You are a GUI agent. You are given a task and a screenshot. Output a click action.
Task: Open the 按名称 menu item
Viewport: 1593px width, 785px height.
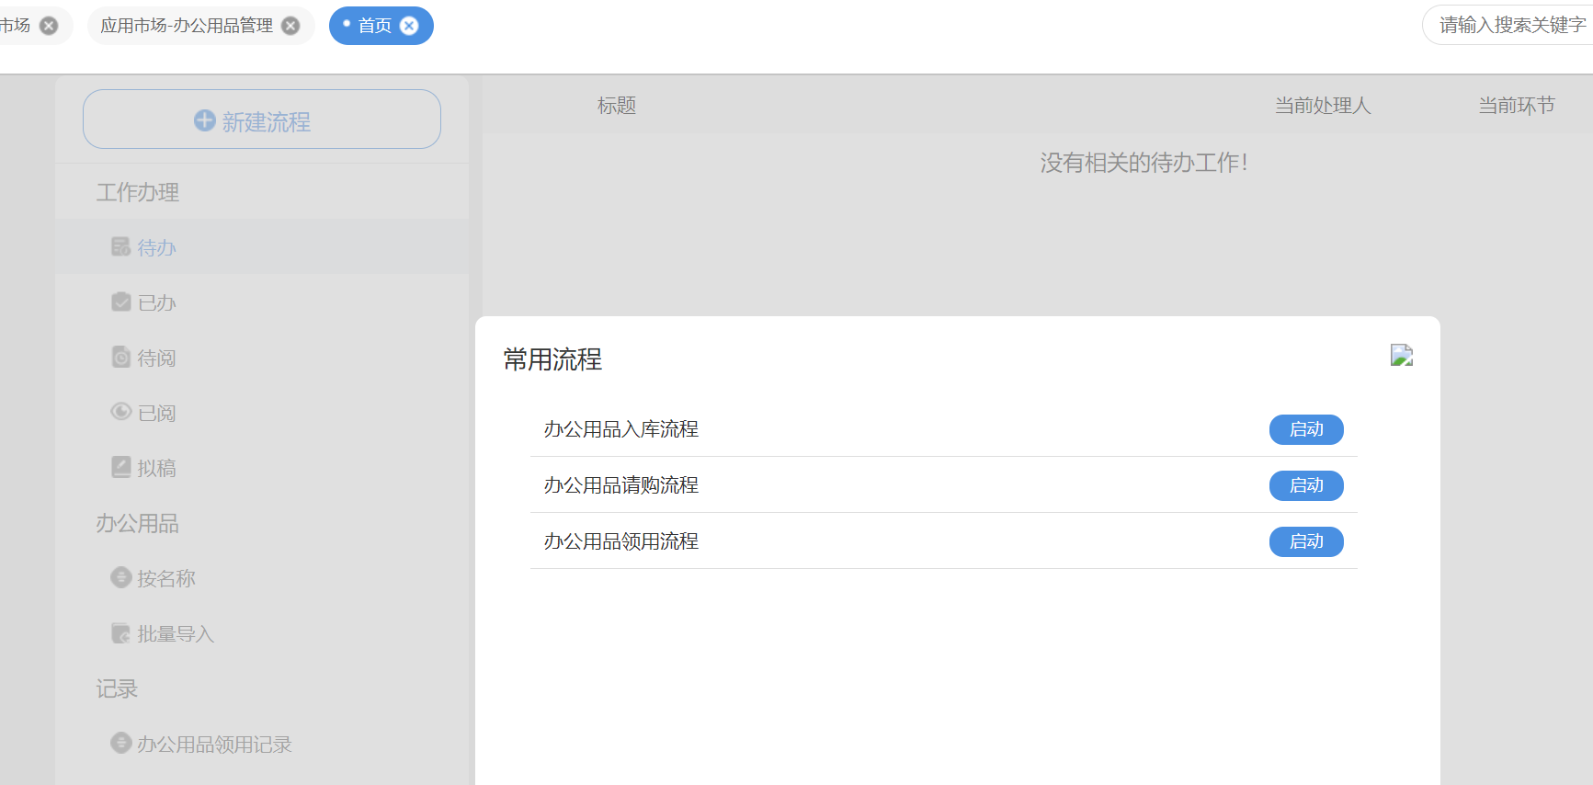pyautogui.click(x=262, y=577)
